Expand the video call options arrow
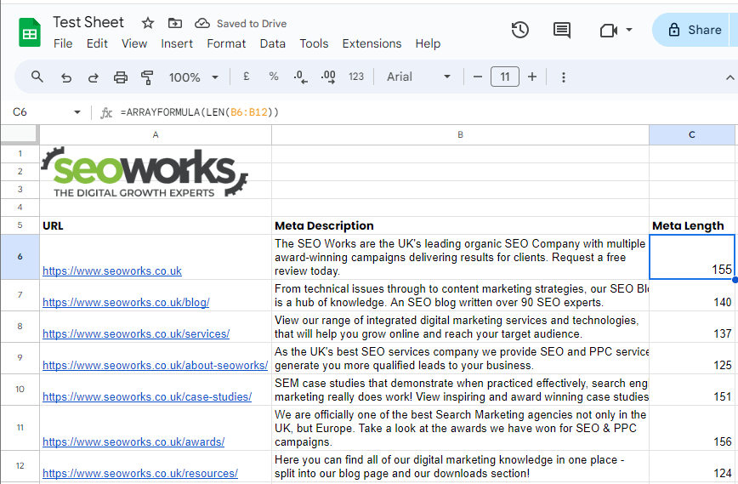The image size is (738, 484). [x=629, y=30]
